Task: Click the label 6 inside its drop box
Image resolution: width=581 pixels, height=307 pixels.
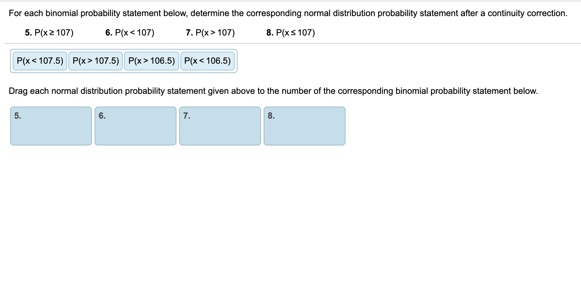Action: (x=102, y=116)
